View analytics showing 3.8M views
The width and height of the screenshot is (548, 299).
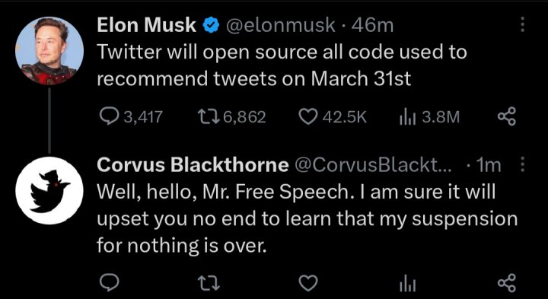[x=429, y=118]
